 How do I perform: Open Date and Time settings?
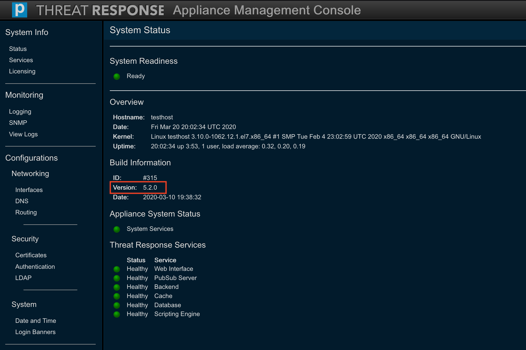(x=36, y=321)
